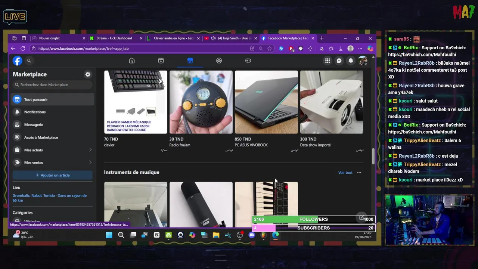
Task: Open the Groups icon in Facebook nav
Action: coord(219,61)
